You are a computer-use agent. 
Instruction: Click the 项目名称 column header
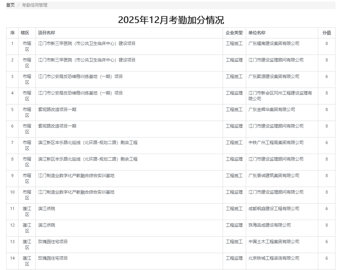46,33
